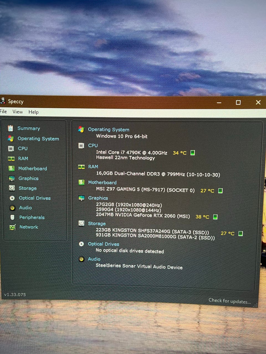Click the Motherboard icon beside the summary heading
Viewport: 266px width, 354px height.
point(81,183)
